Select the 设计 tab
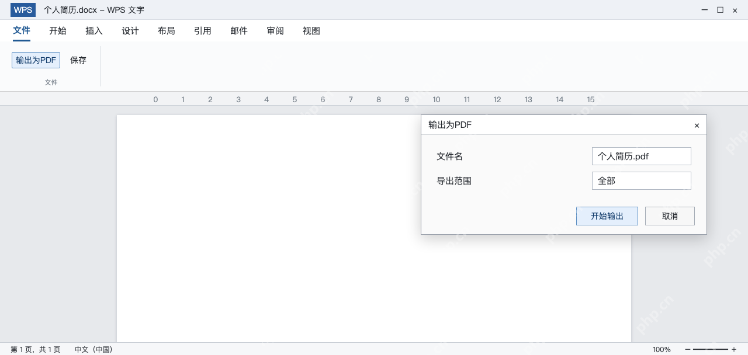 point(130,31)
